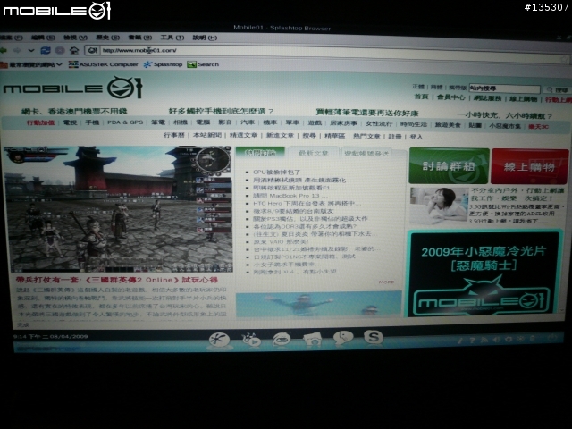
Task: Click the power icon in the bottom bar
Action: [x=554, y=338]
